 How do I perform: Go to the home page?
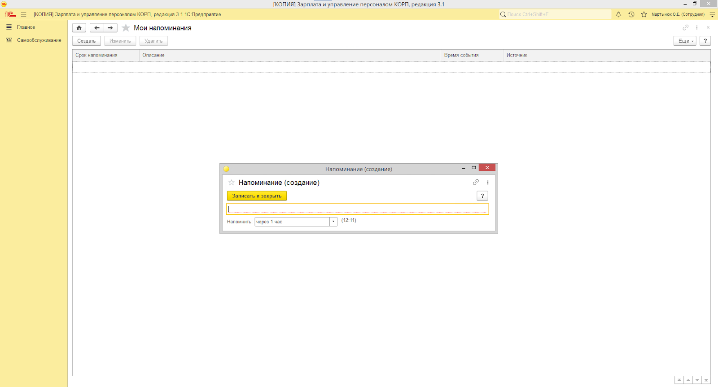[79, 28]
